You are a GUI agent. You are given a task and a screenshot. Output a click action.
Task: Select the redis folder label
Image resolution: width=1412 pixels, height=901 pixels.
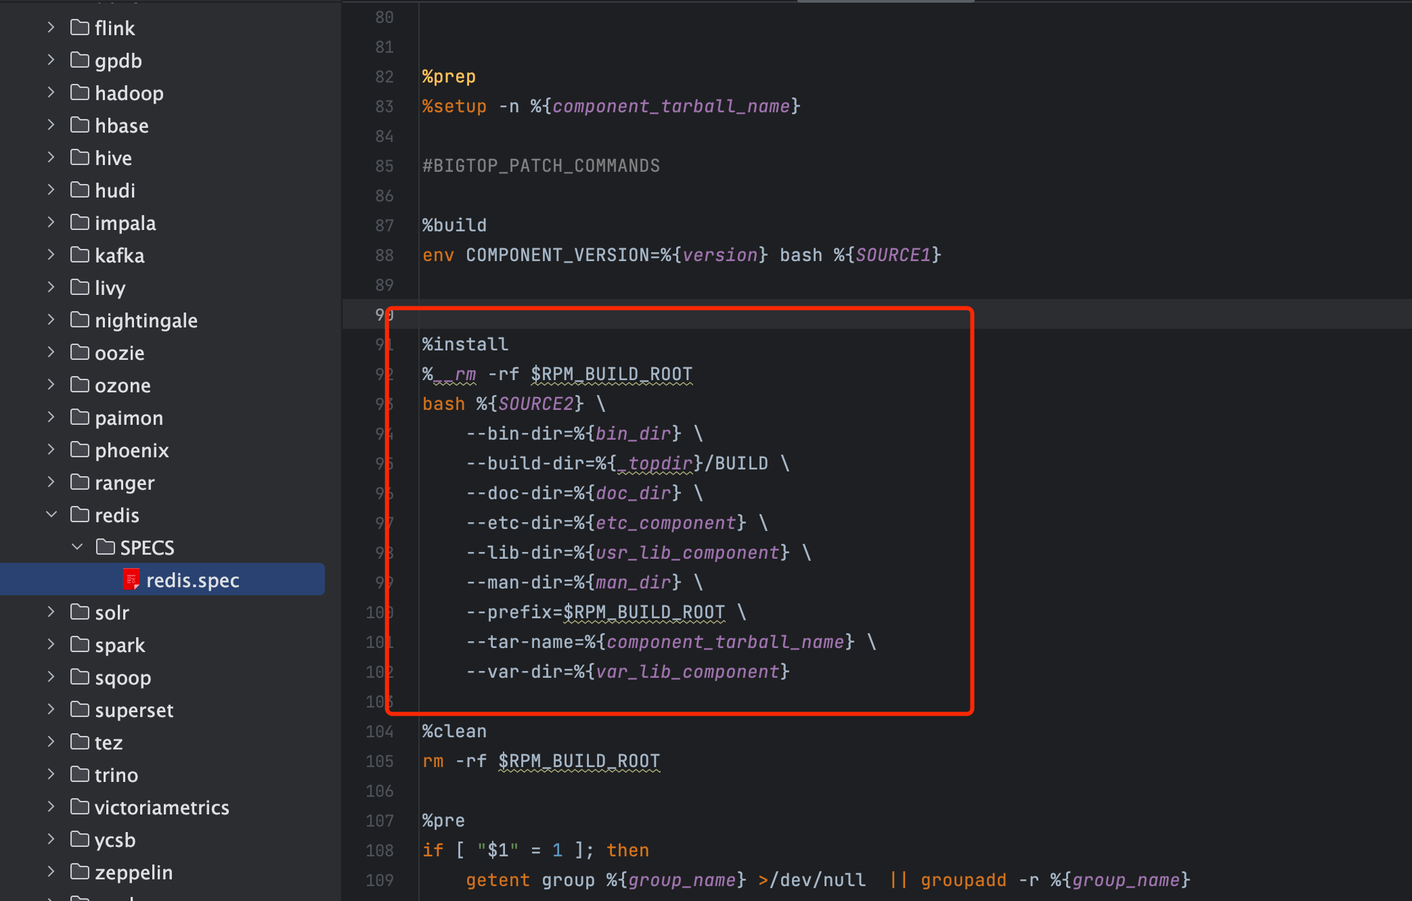[x=117, y=515]
